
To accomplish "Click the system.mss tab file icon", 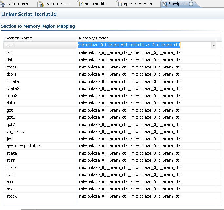I will (x=41, y=4).
